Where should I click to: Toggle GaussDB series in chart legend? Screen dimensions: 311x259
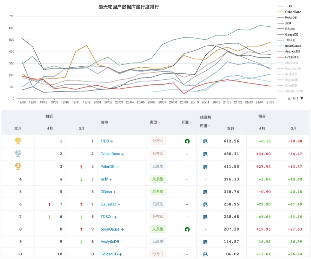click(x=288, y=34)
